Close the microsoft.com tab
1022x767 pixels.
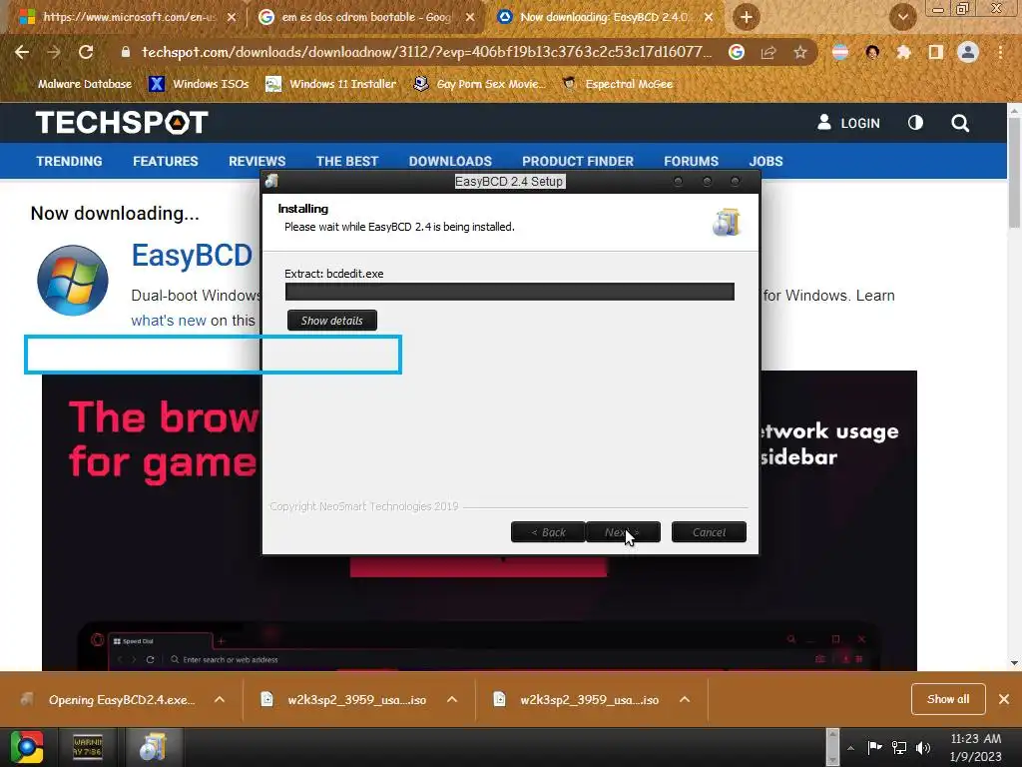coord(232,17)
